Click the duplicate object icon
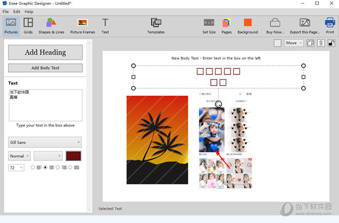 (x=310, y=43)
